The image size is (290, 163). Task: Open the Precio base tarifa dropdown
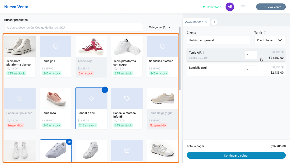(x=270, y=40)
